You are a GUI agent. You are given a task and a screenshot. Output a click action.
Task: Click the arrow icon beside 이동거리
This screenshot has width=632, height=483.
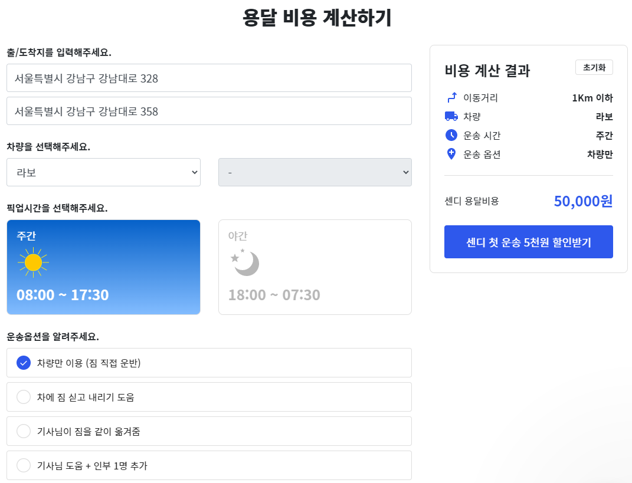(451, 98)
